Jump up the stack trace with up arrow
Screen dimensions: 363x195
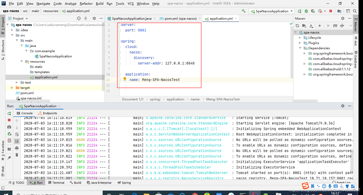click(17, 121)
